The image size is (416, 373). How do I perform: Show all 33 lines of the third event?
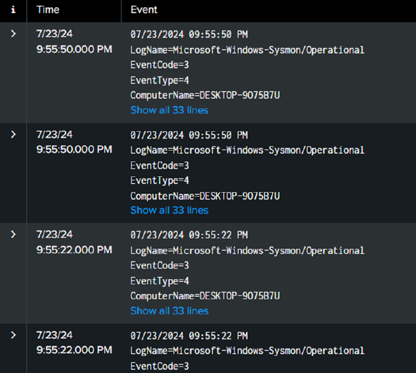pos(169,311)
